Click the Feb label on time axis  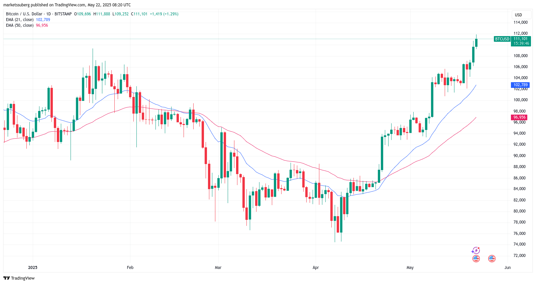130,267
